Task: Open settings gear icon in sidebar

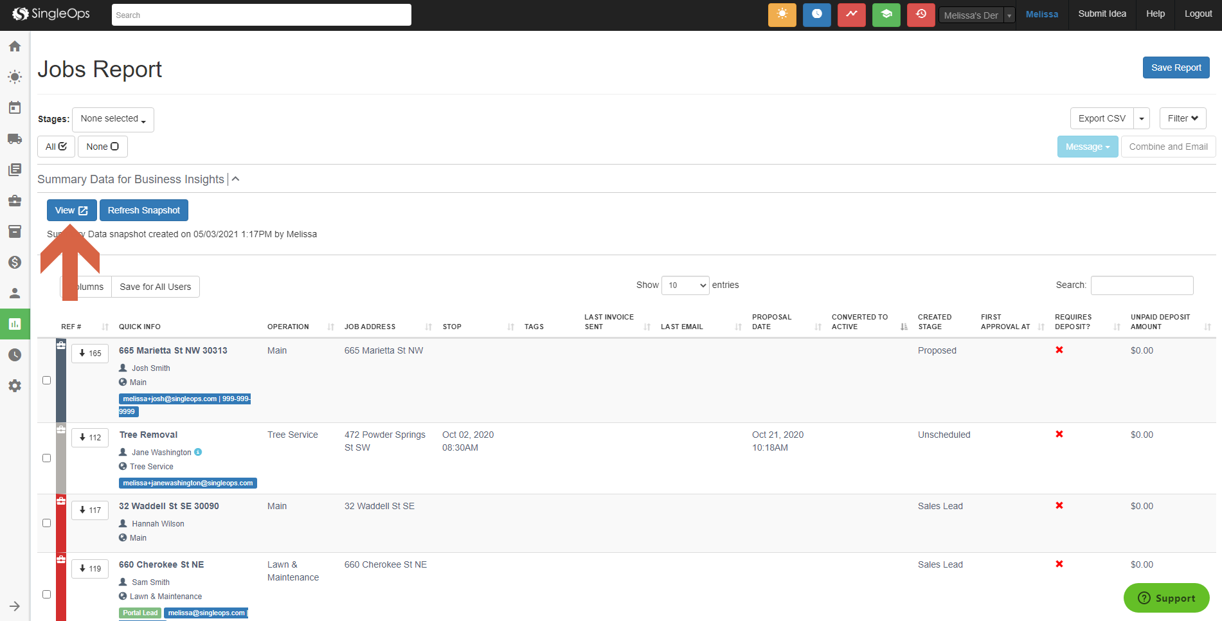Action: pyautogui.click(x=15, y=386)
